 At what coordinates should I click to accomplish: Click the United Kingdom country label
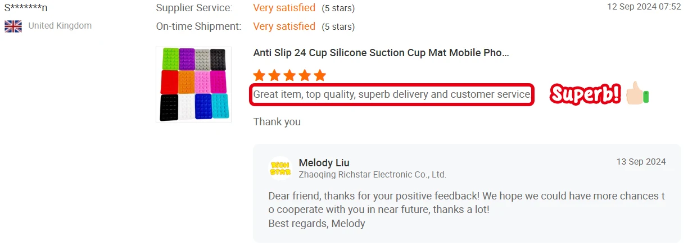click(x=60, y=26)
